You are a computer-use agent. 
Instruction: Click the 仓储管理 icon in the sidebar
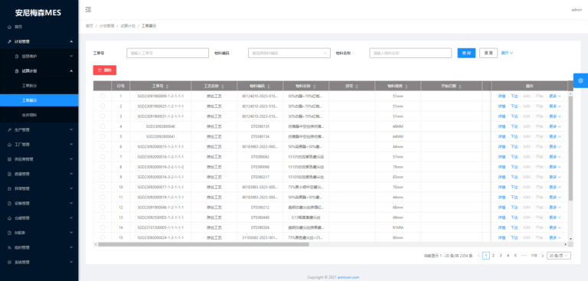pyautogui.click(x=9, y=218)
